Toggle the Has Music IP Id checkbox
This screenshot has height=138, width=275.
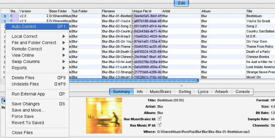point(159,125)
